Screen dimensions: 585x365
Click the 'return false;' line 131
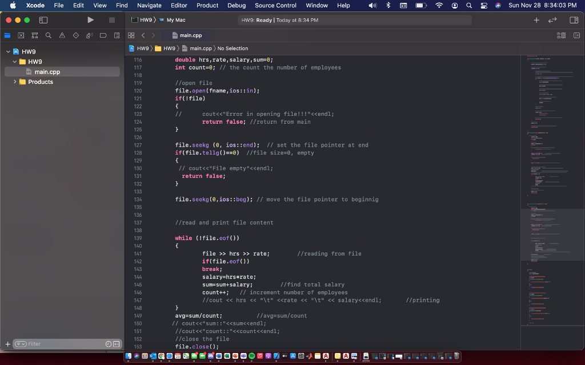pyautogui.click(x=203, y=176)
